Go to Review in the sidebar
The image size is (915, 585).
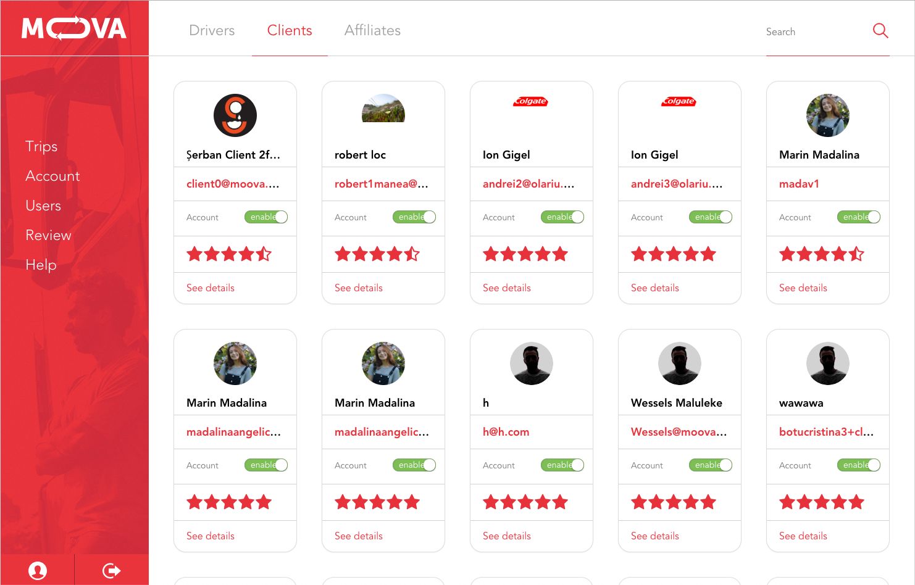[48, 235]
